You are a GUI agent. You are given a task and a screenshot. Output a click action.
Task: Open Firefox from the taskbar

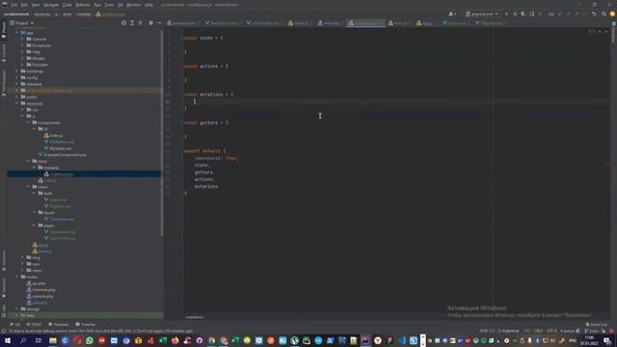175,340
